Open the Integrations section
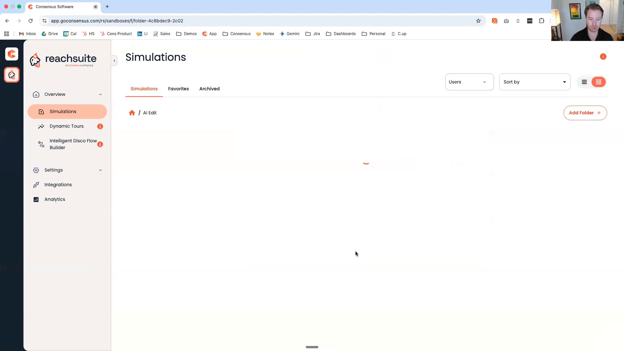 click(58, 185)
